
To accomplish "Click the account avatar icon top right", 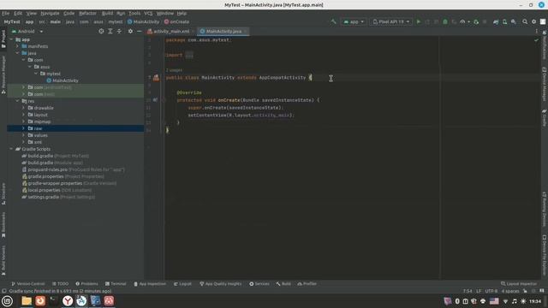I will point(543,21).
